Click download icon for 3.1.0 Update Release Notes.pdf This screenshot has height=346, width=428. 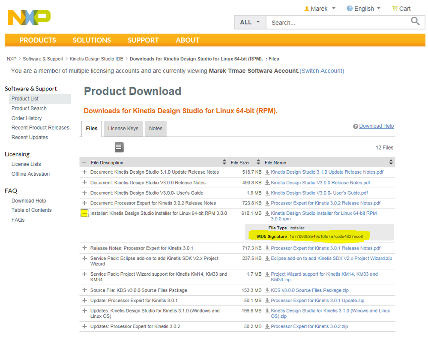pos(267,172)
